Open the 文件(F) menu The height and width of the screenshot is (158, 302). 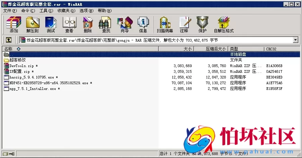(x=10, y=11)
